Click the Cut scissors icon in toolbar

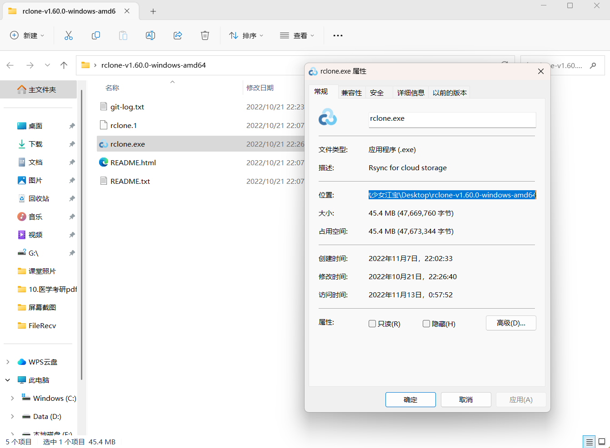click(x=69, y=35)
